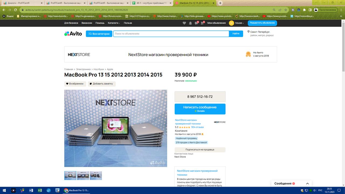Open Помощь menu item
Image resolution: width=345 pixels, height=194 pixels.
click(x=100, y=23)
